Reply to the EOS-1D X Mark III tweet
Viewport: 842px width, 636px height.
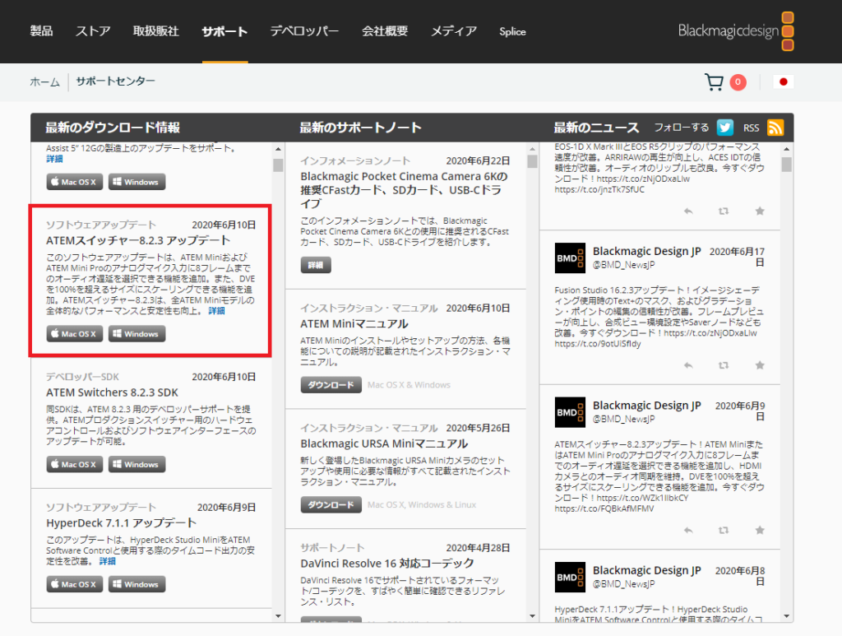coord(688,211)
